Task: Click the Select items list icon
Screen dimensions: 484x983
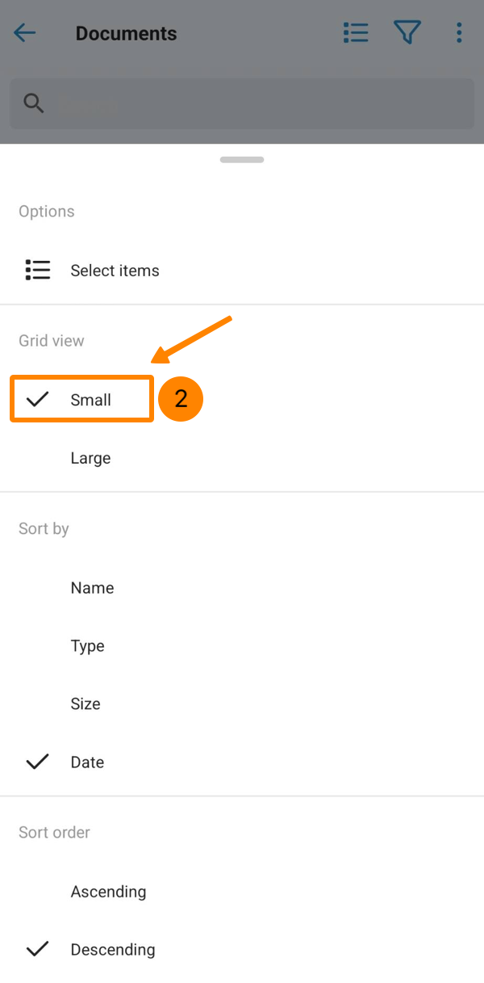Action: pos(38,271)
